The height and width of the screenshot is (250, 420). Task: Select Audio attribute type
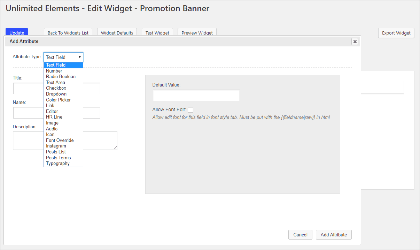[x=63, y=129]
